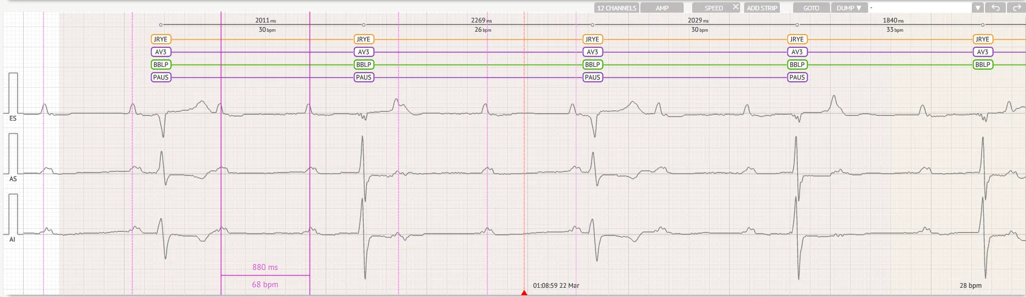Open the AMP amplitude setting
The height and width of the screenshot is (297, 1026).
pos(662,7)
